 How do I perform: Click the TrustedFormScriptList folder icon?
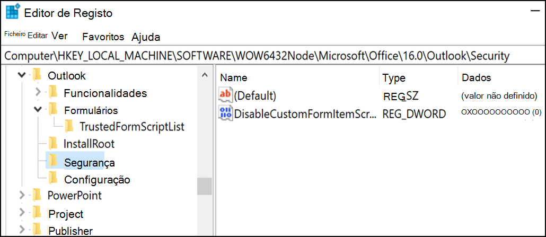(x=68, y=126)
